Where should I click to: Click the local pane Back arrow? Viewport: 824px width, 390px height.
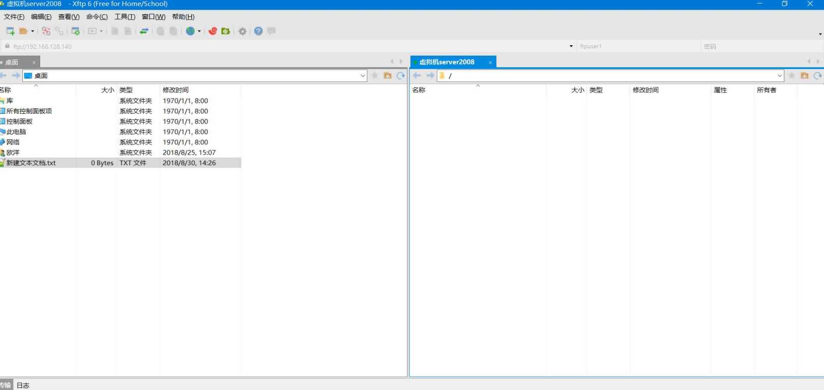tap(4, 76)
